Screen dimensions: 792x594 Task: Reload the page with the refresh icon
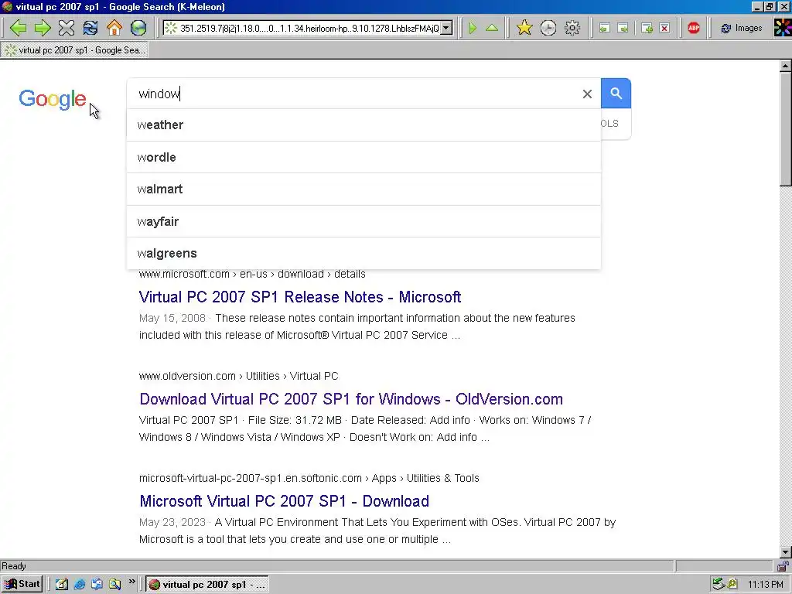[x=90, y=28]
